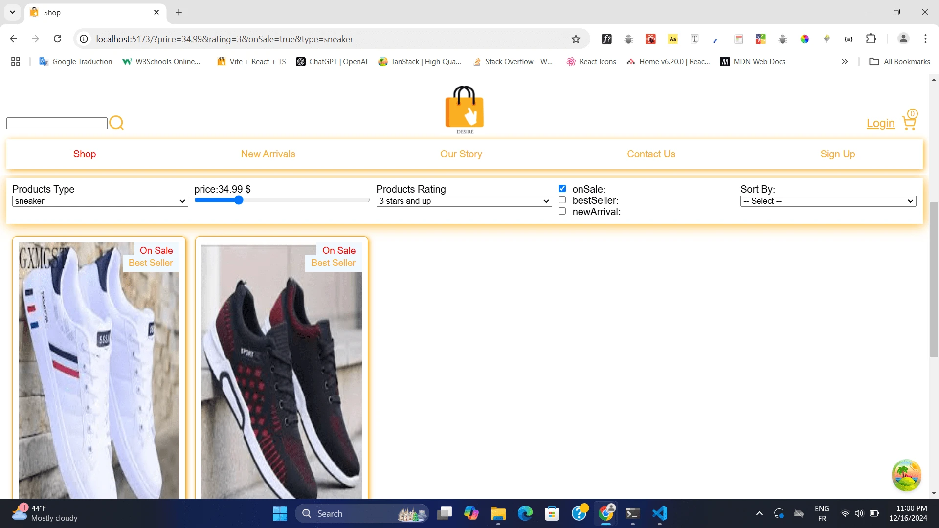Expand the Products Rating dropdown
The width and height of the screenshot is (939, 528).
[464, 201]
